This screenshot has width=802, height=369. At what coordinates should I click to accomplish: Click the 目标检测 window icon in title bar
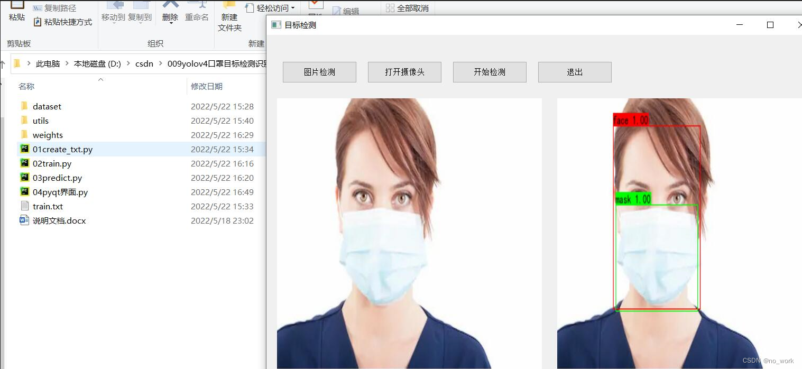[276, 25]
